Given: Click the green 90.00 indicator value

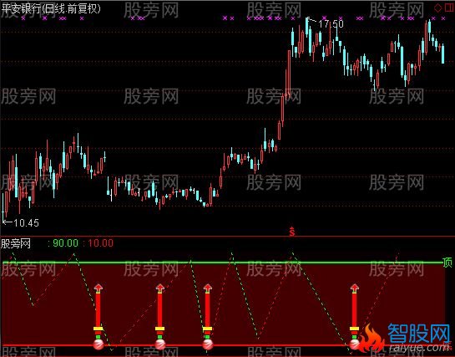Looking at the screenshot, I should pos(66,243).
